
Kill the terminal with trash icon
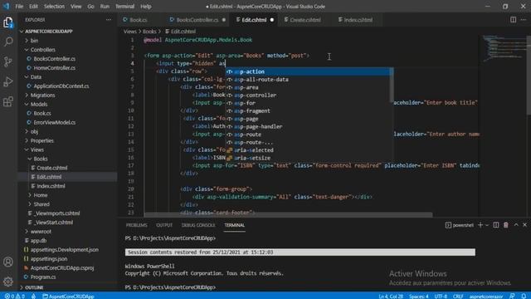click(506, 225)
